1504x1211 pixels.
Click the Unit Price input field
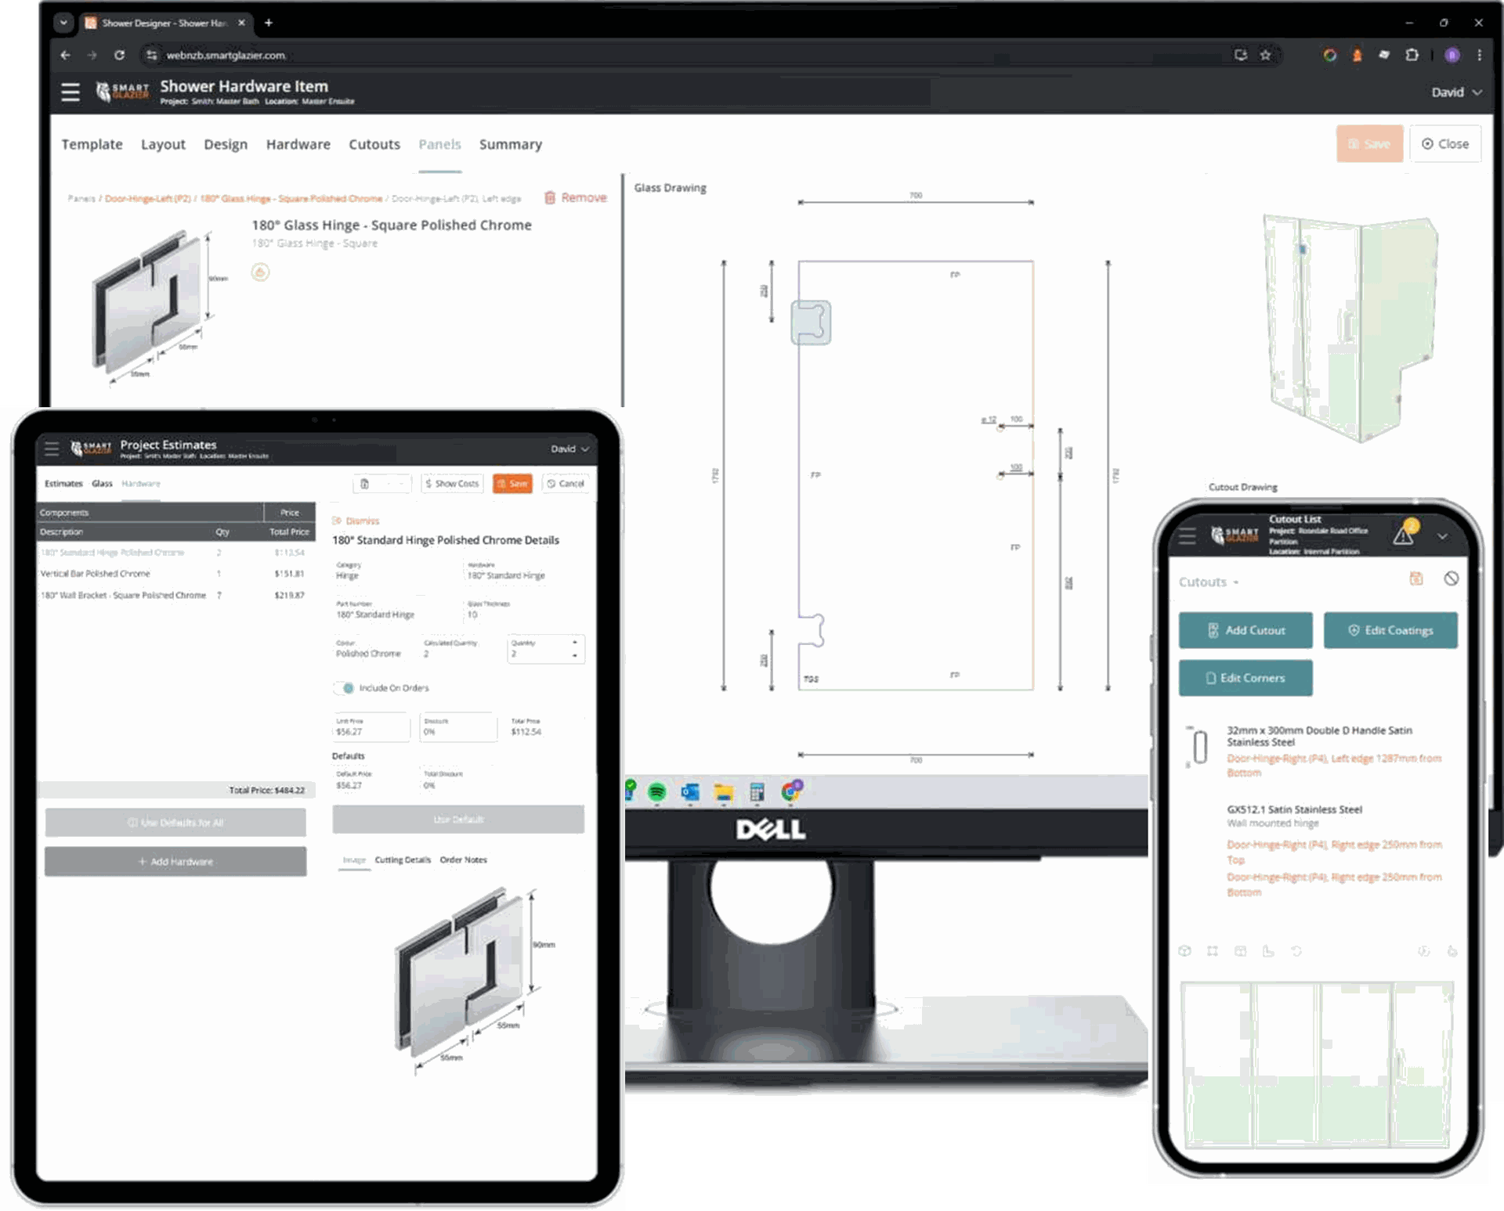[x=371, y=729]
